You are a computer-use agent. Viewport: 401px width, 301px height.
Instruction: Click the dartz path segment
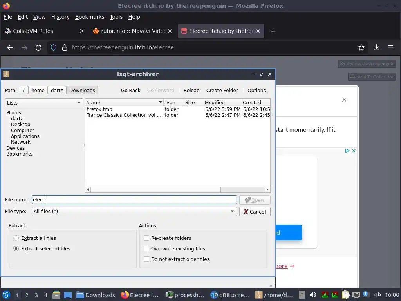[x=57, y=91]
